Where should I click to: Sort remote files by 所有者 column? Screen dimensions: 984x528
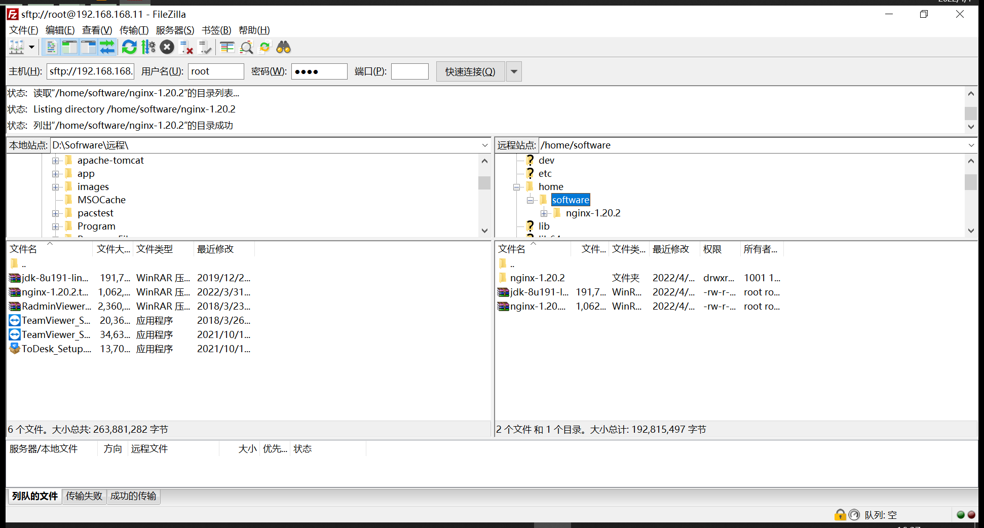762,249
